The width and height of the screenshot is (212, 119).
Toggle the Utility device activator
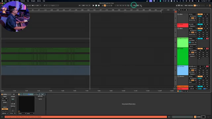click(x=2, y=94)
